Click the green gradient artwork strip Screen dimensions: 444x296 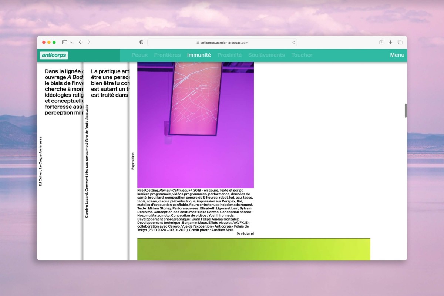pyautogui.click(x=254, y=249)
